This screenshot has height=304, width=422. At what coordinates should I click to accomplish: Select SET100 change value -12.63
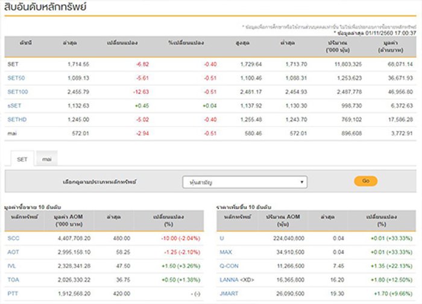(141, 92)
